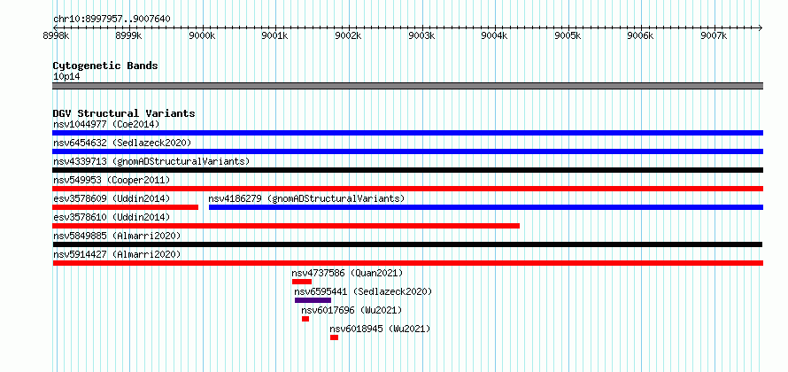Image resolution: width=788 pixels, height=372 pixels.
Task: Select the nsv6454632 (Sedlazeck2020) blue bar
Action: (x=407, y=151)
